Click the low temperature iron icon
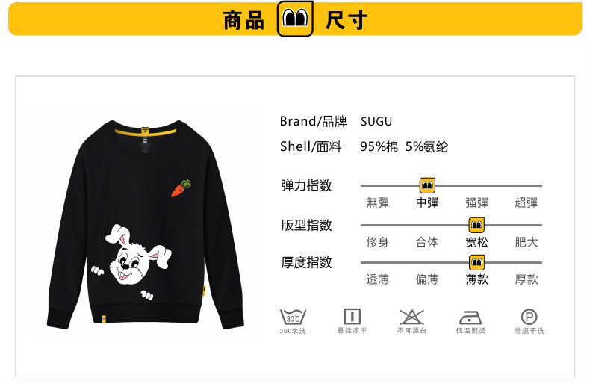 (471, 318)
